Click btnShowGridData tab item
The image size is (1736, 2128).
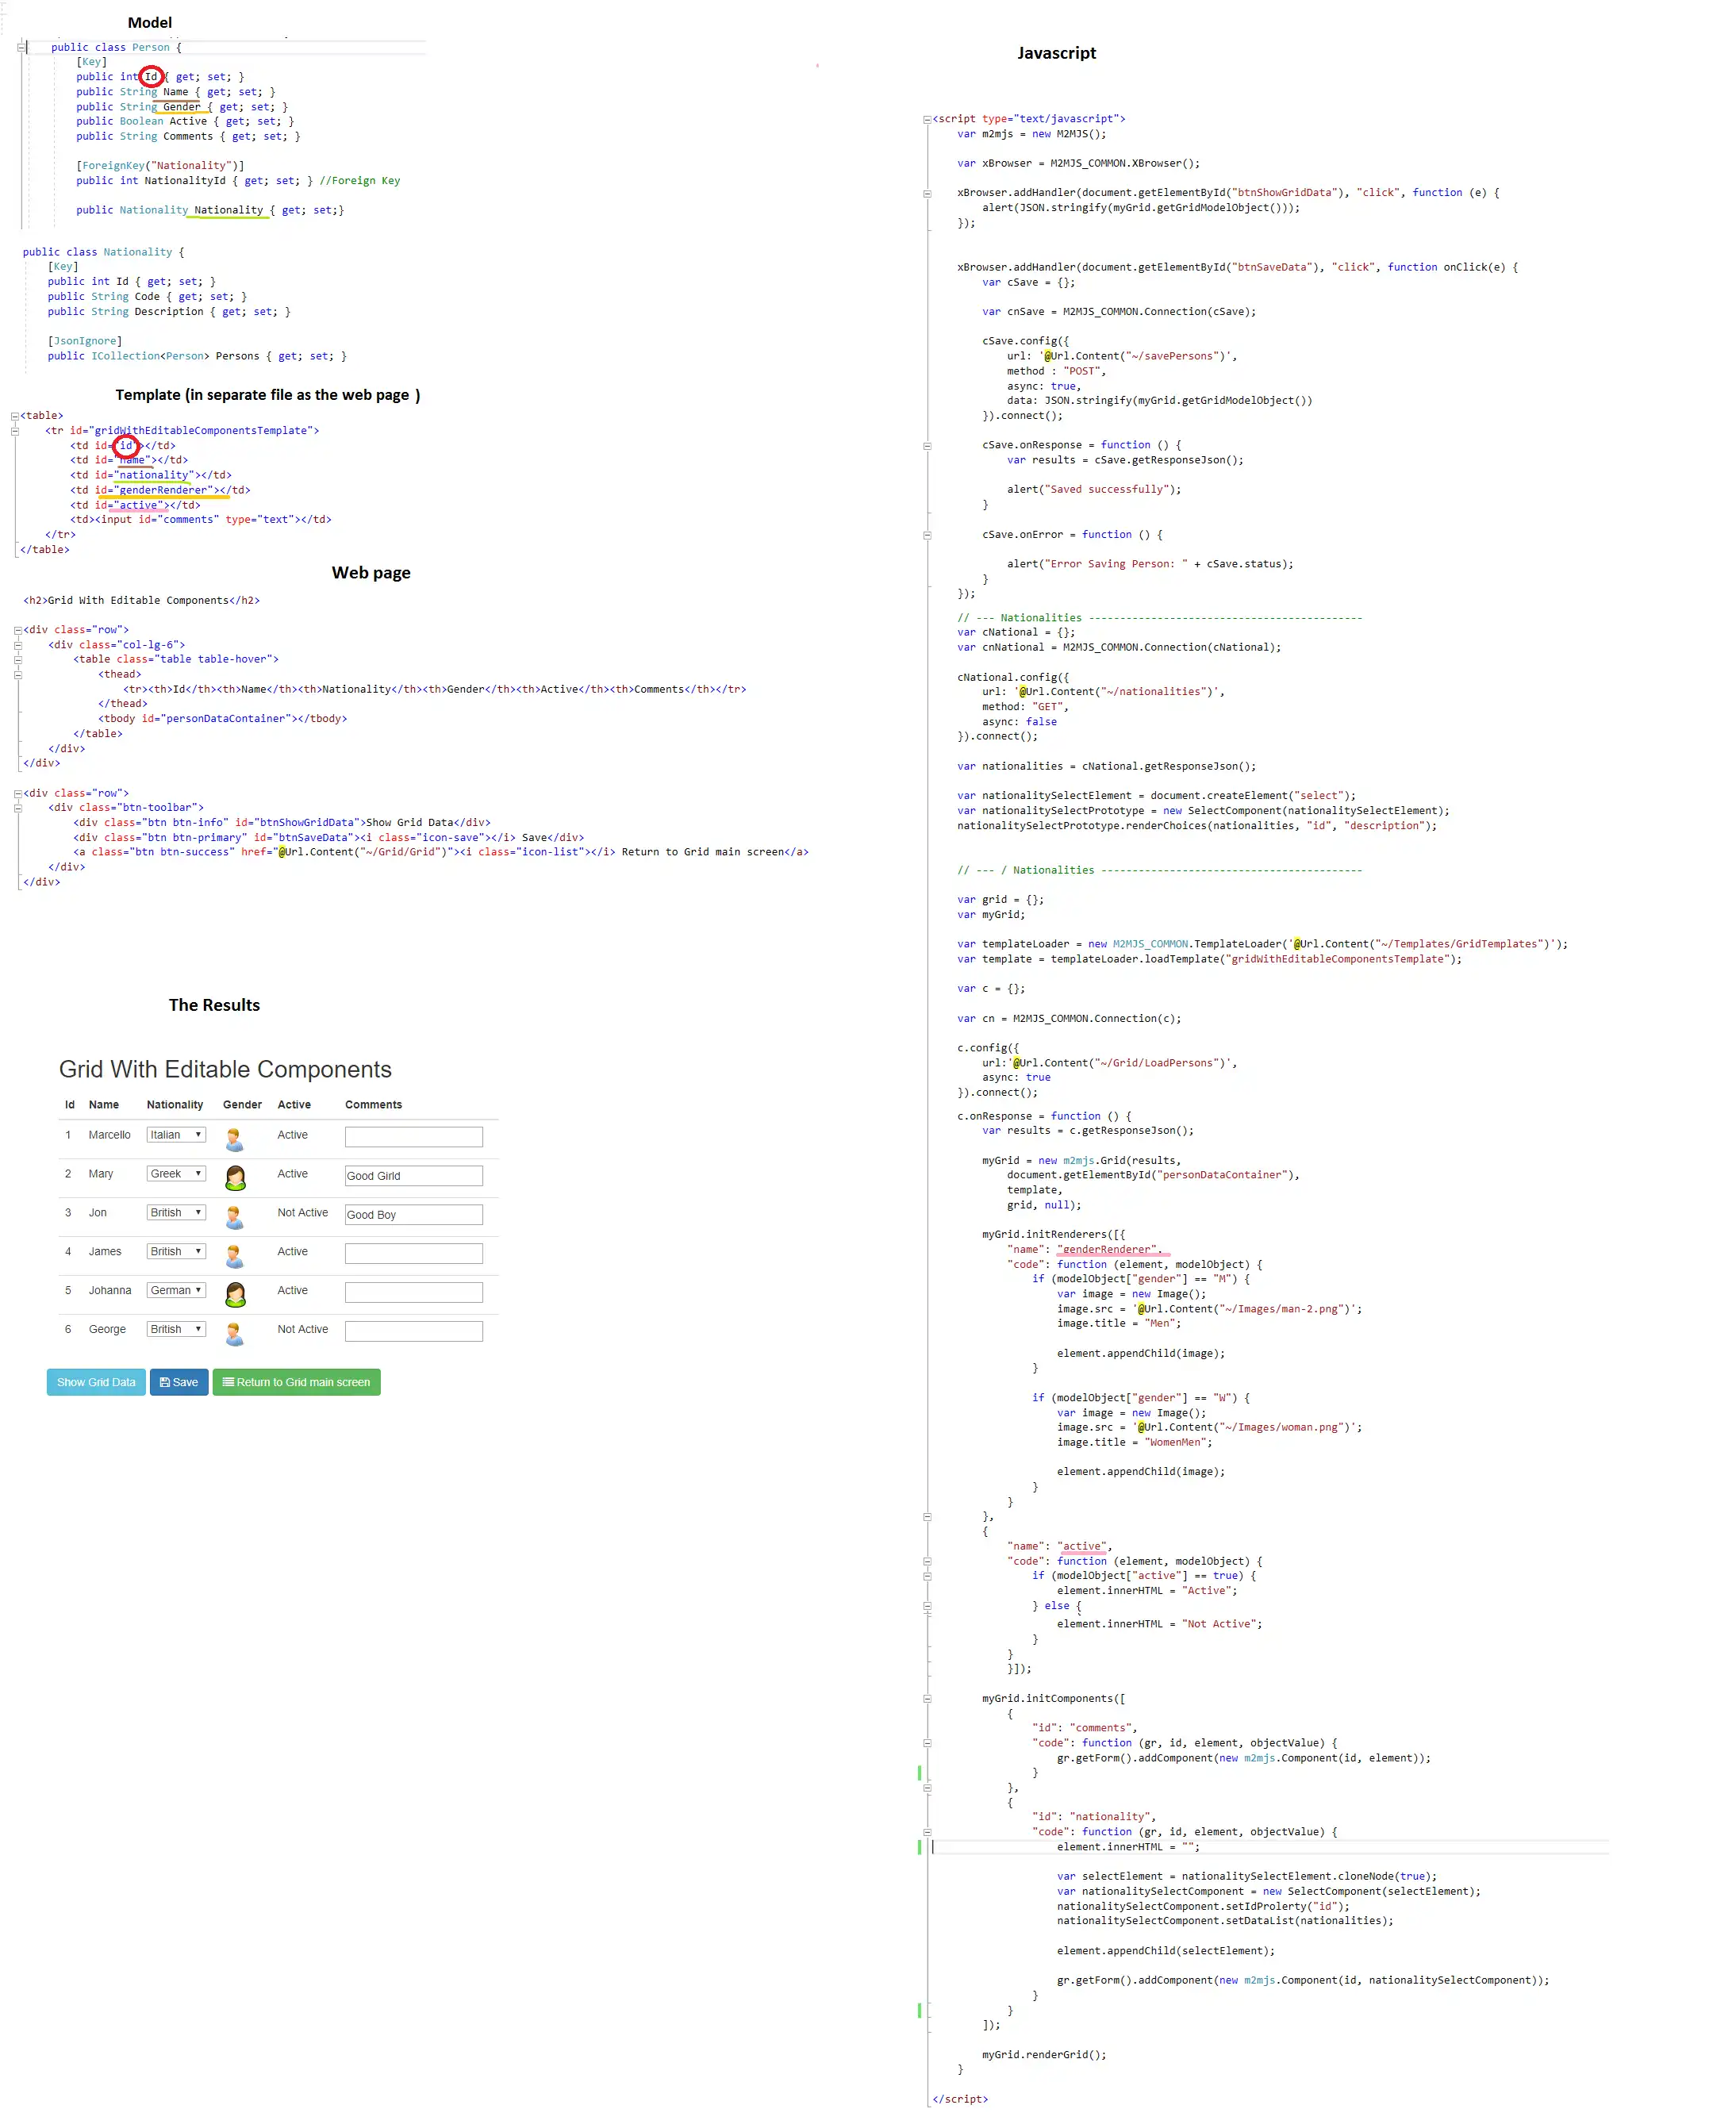(x=94, y=1382)
